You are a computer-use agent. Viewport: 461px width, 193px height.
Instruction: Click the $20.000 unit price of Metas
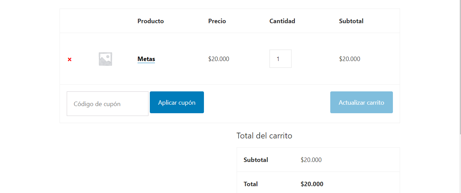[219, 59]
